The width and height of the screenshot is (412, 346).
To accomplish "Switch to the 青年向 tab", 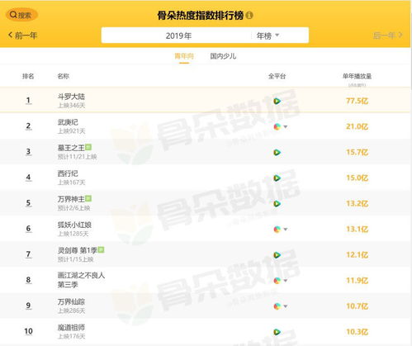I will pyautogui.click(x=184, y=56).
